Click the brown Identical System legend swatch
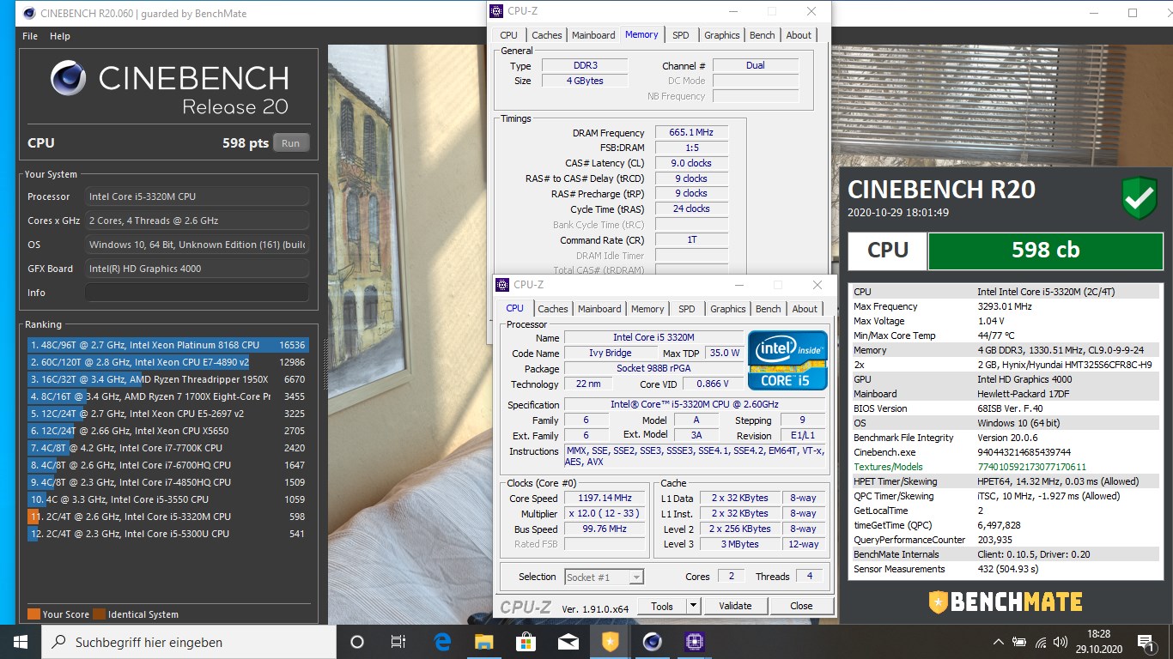Image resolution: width=1173 pixels, height=659 pixels. pyautogui.click(x=99, y=614)
